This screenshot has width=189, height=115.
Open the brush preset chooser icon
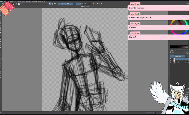[x=19, y=4]
